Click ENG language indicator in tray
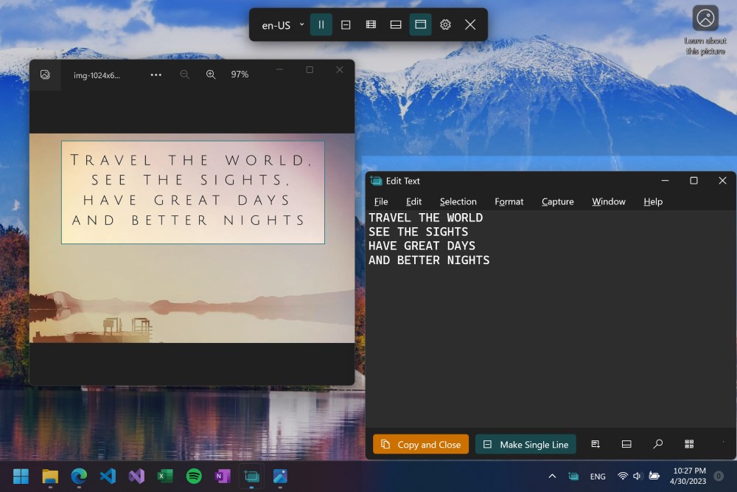Screen dimensions: 737x492 (x=598, y=477)
